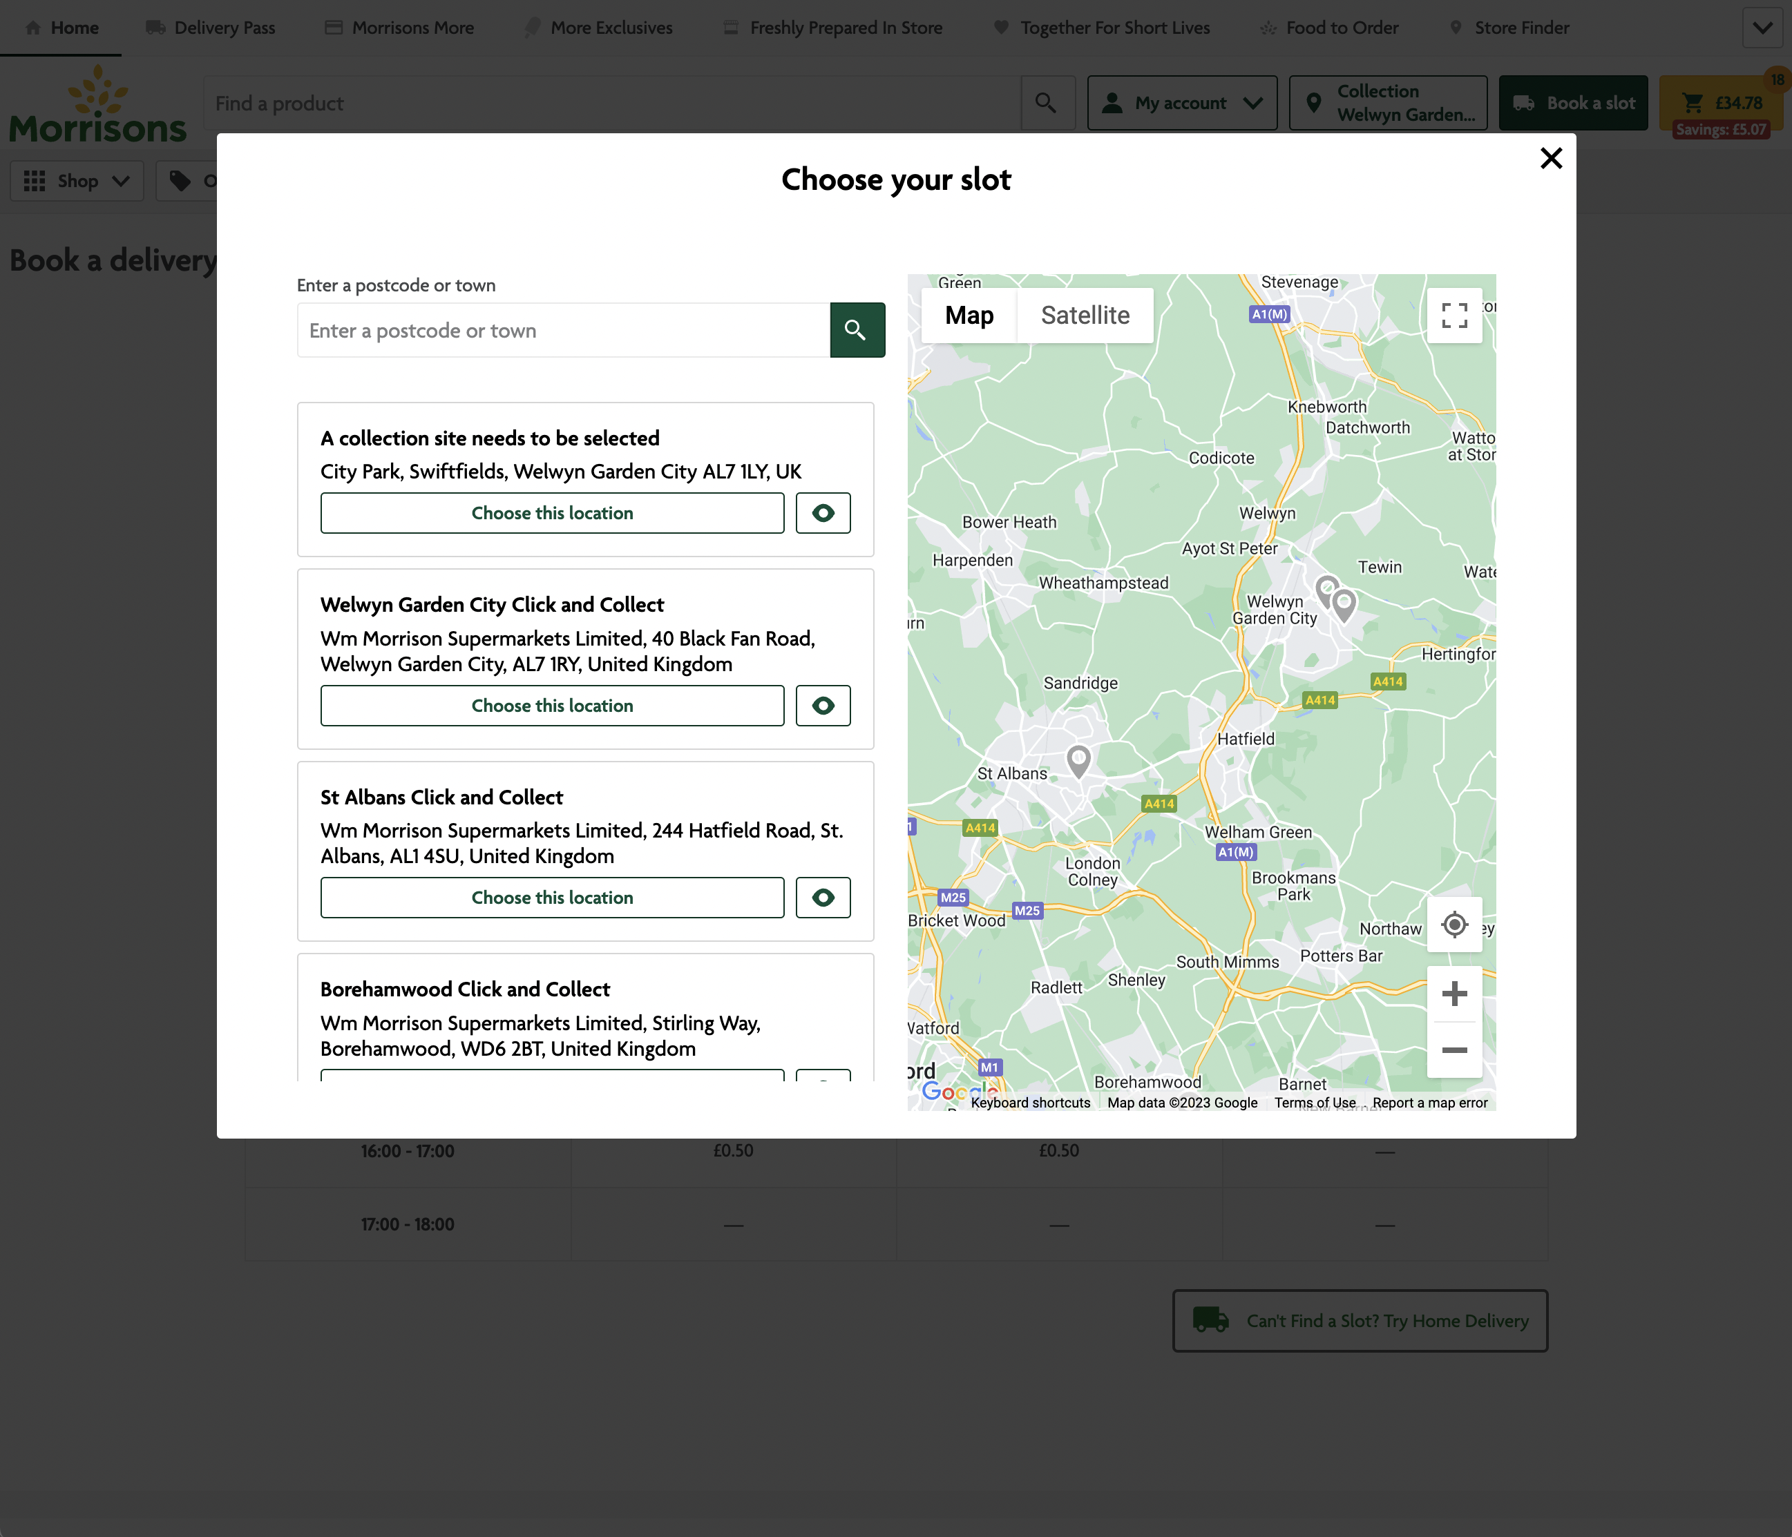Preview Welwyn Garden City Click and Collect on map
Image resolution: width=1792 pixels, height=1537 pixels.
pyautogui.click(x=821, y=706)
